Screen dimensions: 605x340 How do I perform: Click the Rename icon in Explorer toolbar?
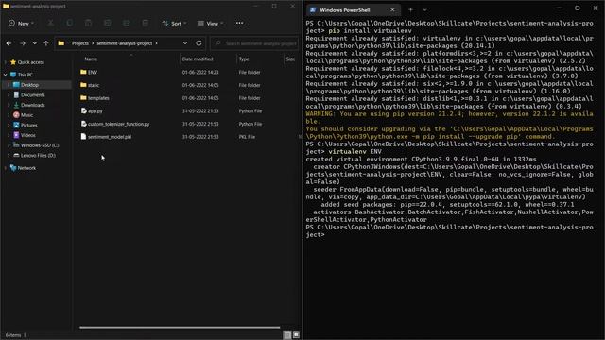[x=107, y=23]
